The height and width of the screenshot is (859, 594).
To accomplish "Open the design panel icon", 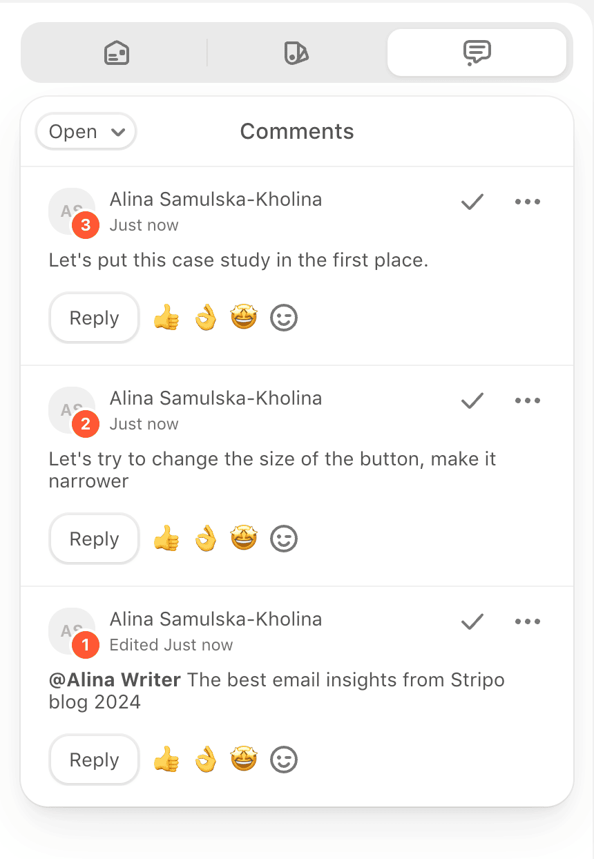I will [296, 52].
